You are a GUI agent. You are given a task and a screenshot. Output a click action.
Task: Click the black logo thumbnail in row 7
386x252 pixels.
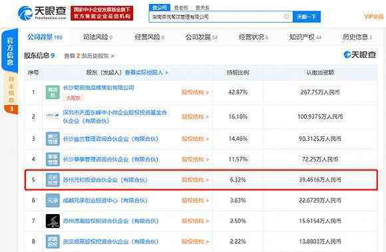pos(53,221)
